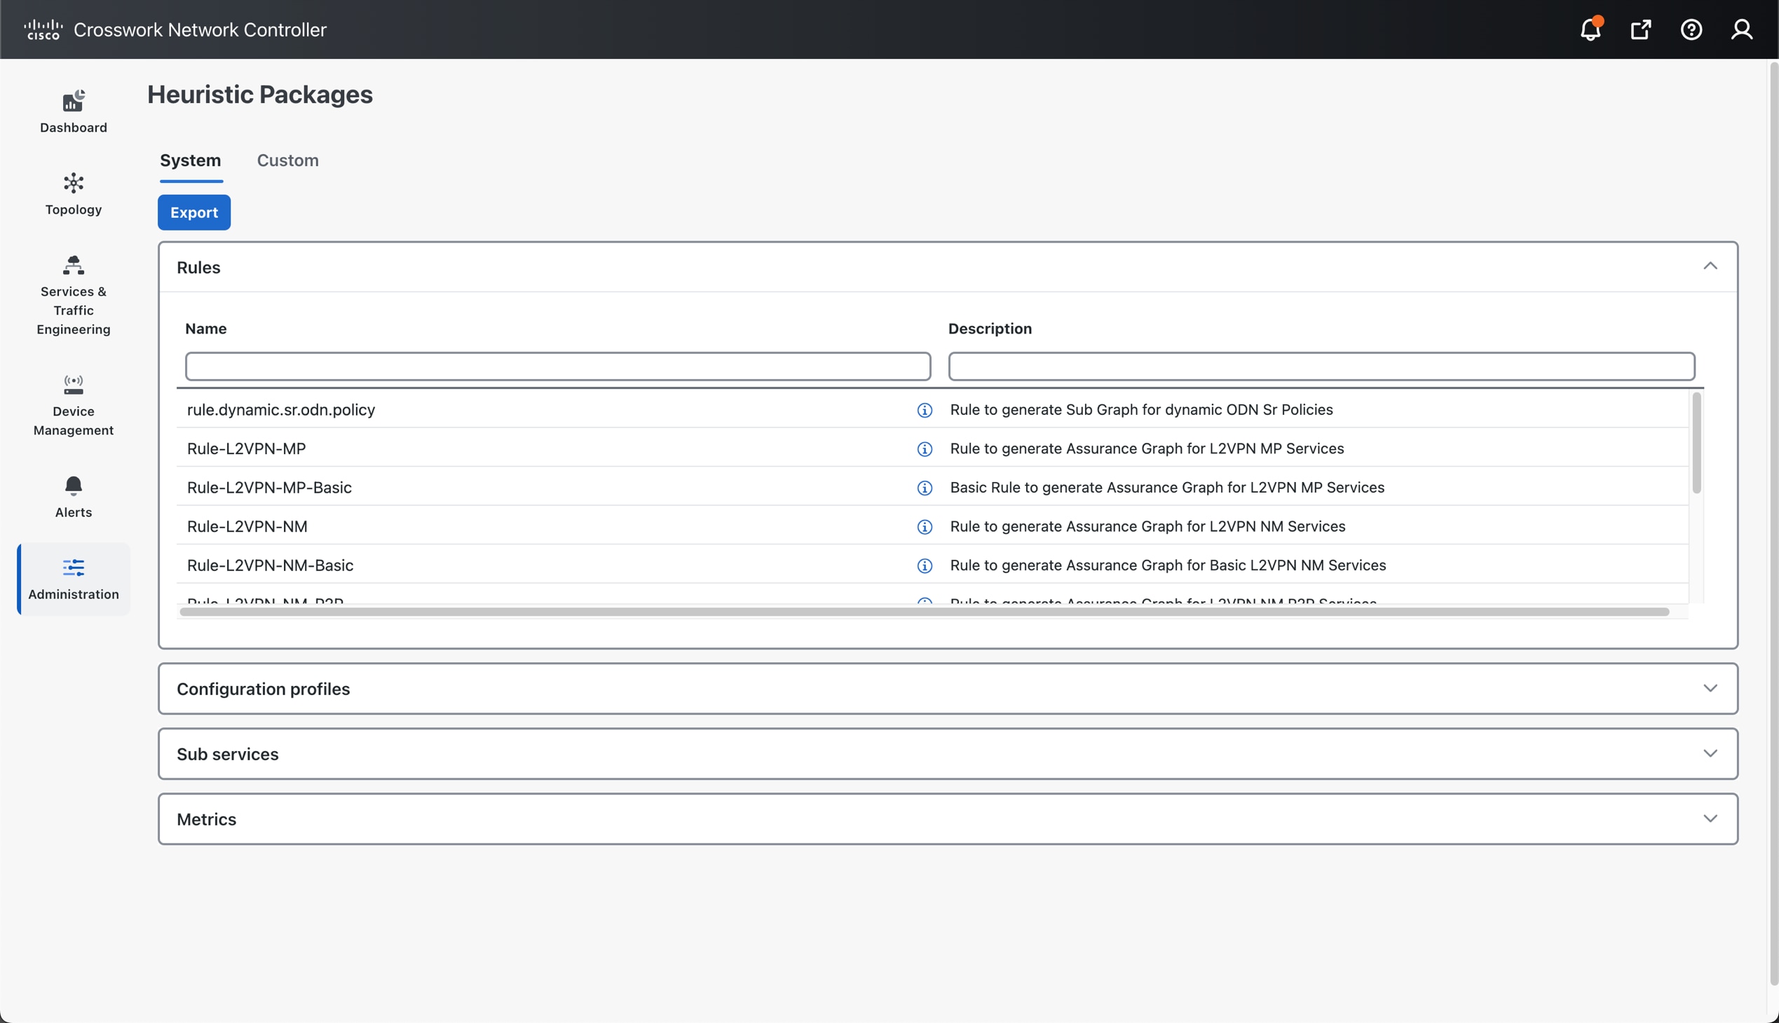Open the help question mark icon
The height and width of the screenshot is (1023, 1779).
pyautogui.click(x=1691, y=29)
